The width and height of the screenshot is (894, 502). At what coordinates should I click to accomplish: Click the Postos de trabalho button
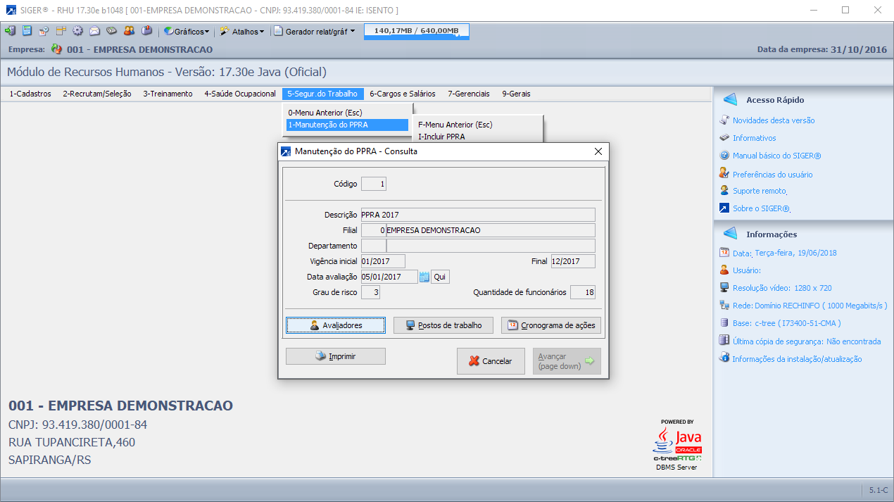click(443, 325)
